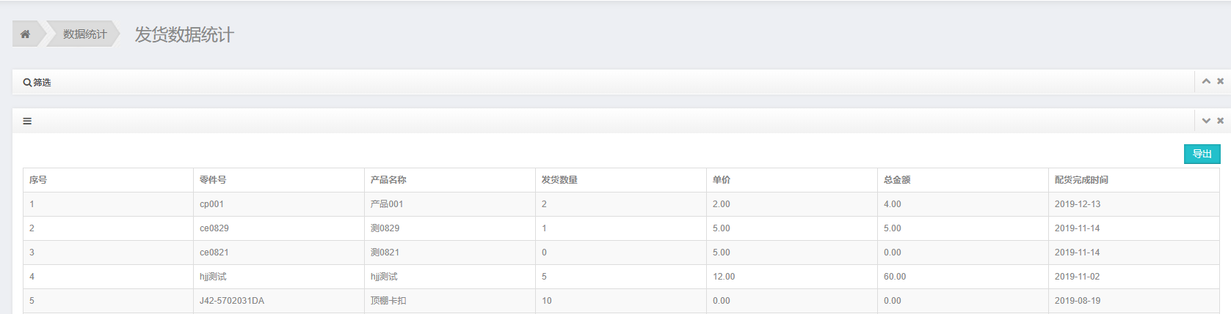The height and width of the screenshot is (314, 1231).
Task: Click the hamburger list icon in the table panel
Action: point(27,122)
